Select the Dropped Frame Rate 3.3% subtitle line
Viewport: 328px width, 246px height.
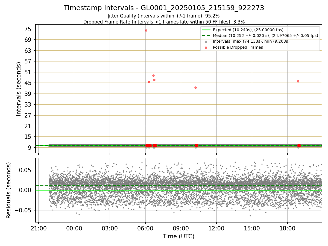(164, 22)
